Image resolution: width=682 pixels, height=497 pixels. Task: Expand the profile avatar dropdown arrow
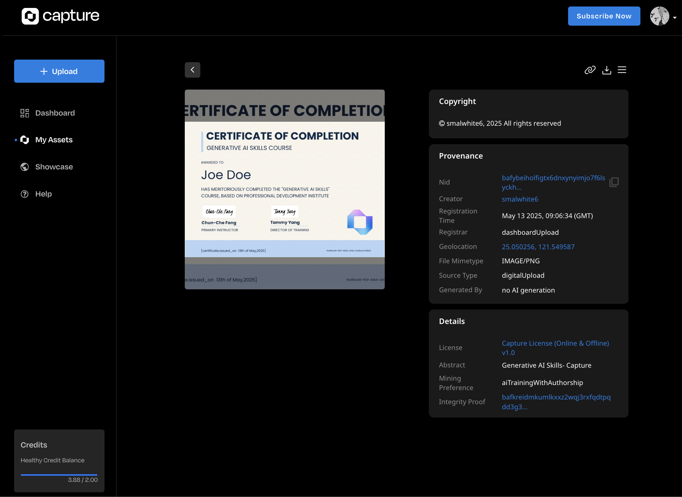click(675, 17)
